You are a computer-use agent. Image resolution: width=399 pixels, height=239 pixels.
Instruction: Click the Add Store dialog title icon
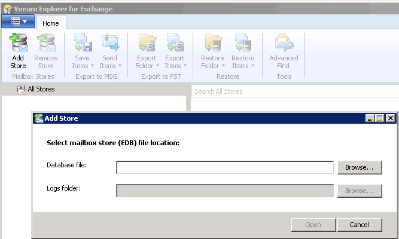click(x=39, y=118)
